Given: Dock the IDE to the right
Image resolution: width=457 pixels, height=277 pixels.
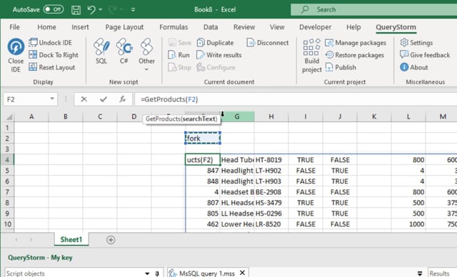Looking at the screenshot, I should (x=54, y=55).
